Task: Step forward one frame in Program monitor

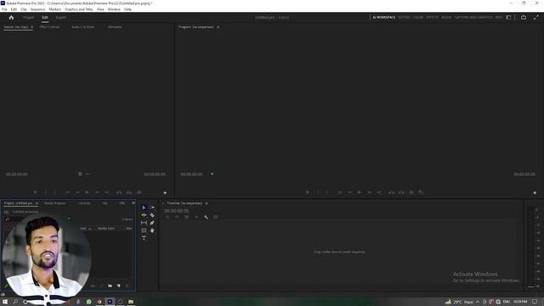Action: point(370,193)
